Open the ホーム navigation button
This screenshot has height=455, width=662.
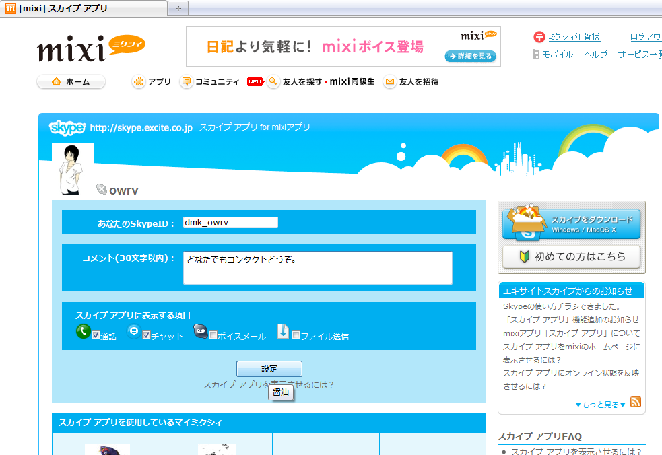(71, 81)
